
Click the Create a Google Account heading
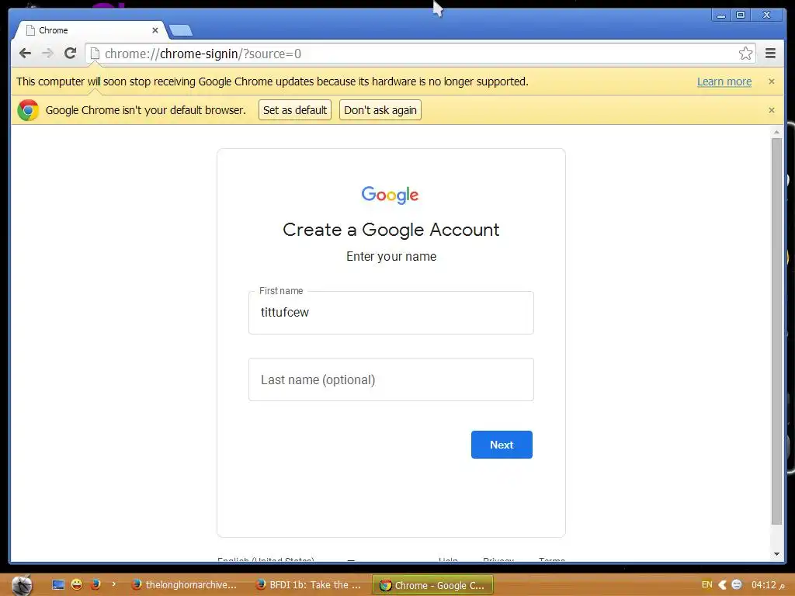click(x=391, y=230)
